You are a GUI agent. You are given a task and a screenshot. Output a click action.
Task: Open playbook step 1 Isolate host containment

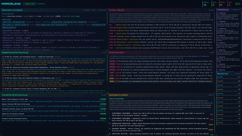161,114
